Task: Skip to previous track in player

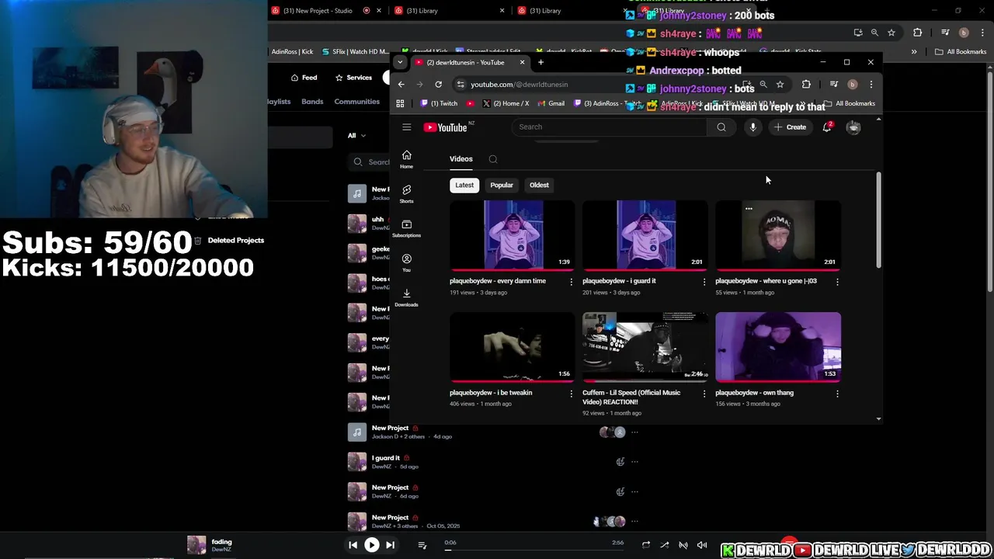Action: pos(353,545)
